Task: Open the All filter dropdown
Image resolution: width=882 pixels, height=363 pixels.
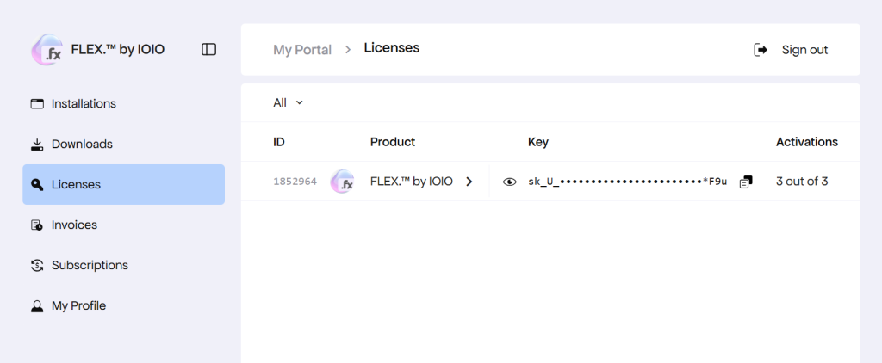Action: [x=289, y=102]
